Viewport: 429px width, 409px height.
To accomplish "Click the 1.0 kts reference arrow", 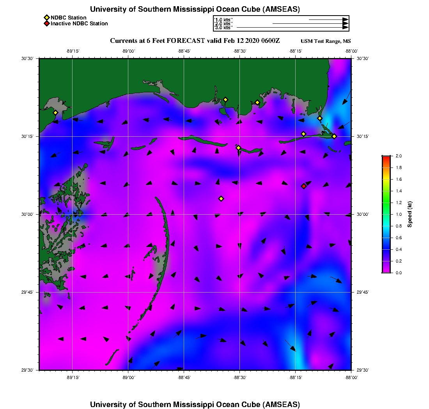I will pos(329,20).
